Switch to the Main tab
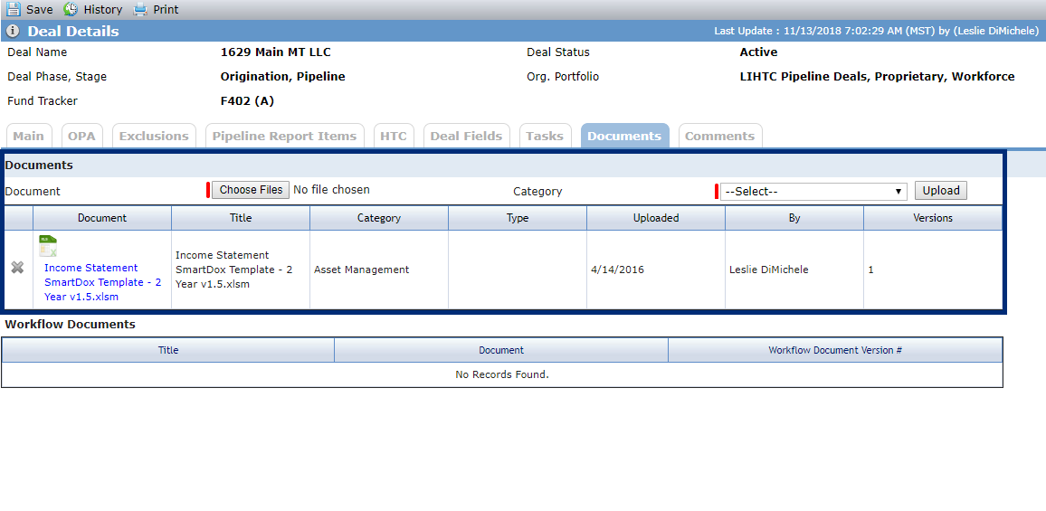Image resolution: width=1046 pixels, height=511 pixels. click(29, 136)
